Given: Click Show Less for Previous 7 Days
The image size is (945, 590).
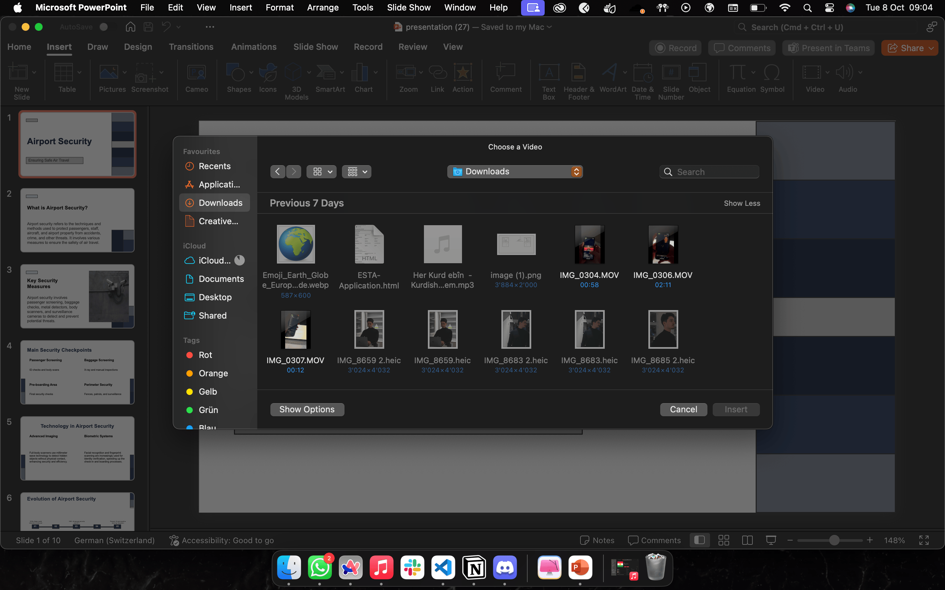Looking at the screenshot, I should [742, 203].
